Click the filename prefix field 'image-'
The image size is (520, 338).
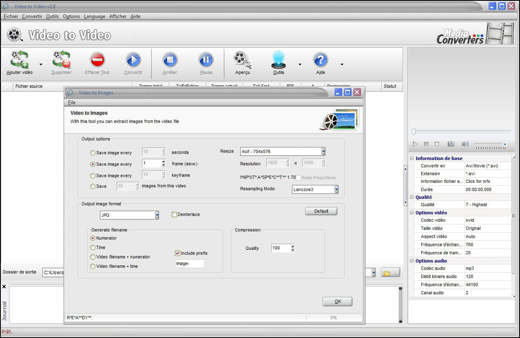click(190, 264)
